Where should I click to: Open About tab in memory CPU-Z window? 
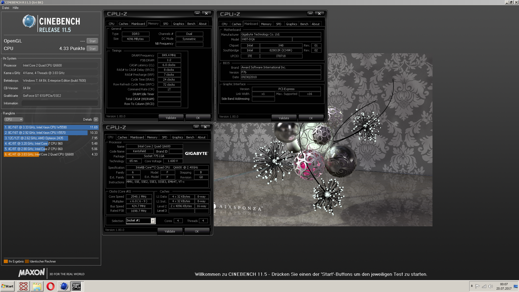[203, 24]
